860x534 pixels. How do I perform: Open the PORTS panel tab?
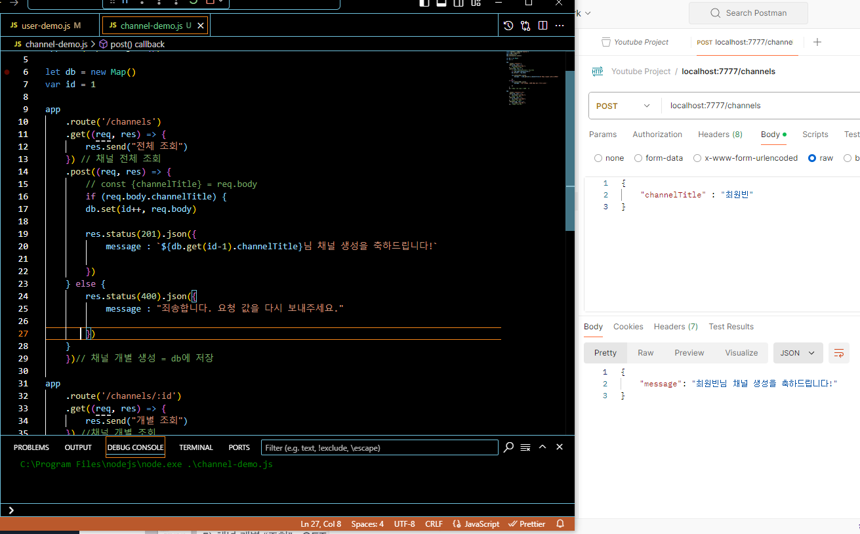(239, 447)
